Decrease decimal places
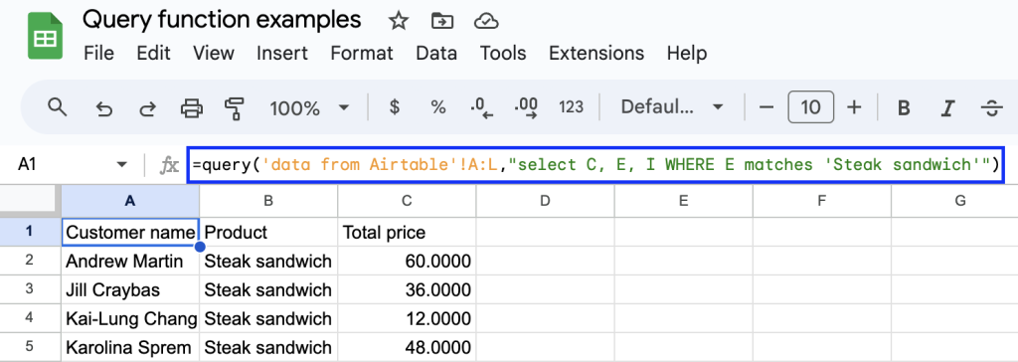This screenshot has height=362, width=1018. (x=482, y=107)
